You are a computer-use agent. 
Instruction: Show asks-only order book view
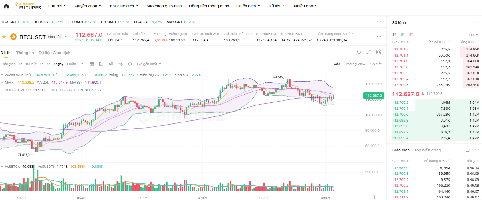point(411,35)
